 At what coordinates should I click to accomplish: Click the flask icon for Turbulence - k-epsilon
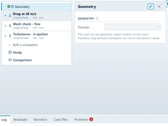pos(10,36)
